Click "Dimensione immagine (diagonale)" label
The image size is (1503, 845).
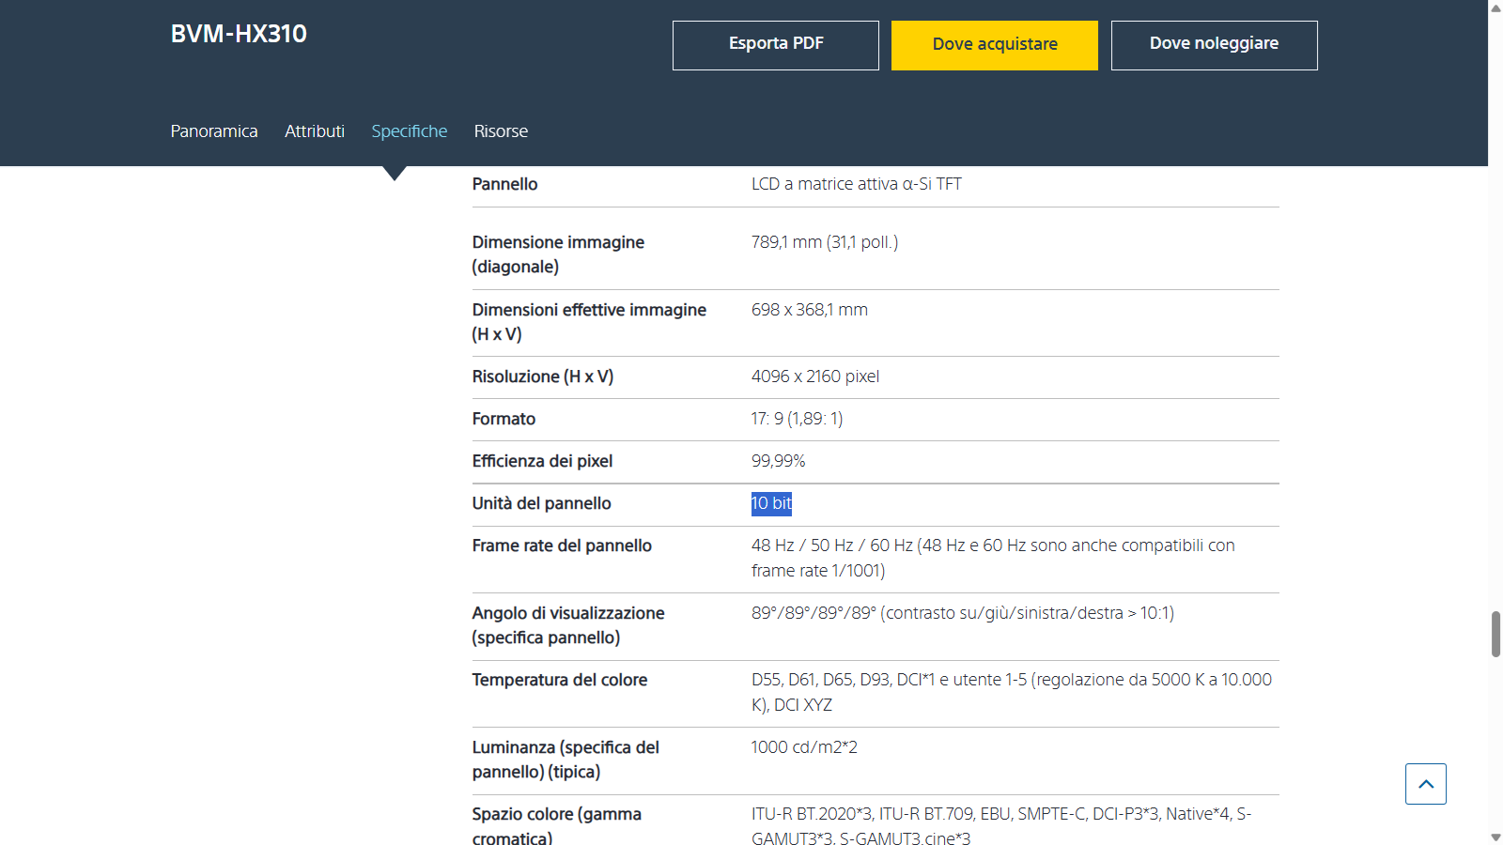[558, 254]
